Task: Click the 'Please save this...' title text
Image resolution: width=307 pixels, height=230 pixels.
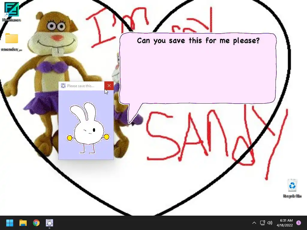Action: [x=80, y=86]
